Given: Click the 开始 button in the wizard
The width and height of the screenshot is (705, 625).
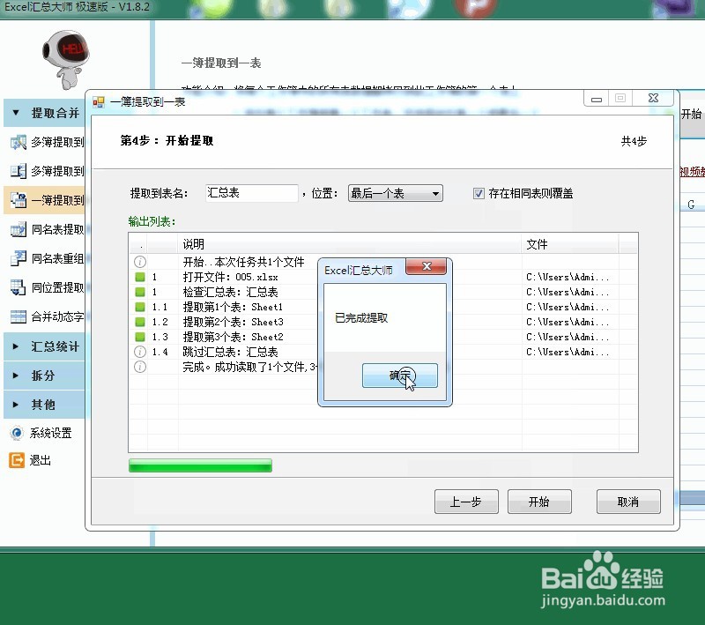Looking at the screenshot, I should point(539,502).
